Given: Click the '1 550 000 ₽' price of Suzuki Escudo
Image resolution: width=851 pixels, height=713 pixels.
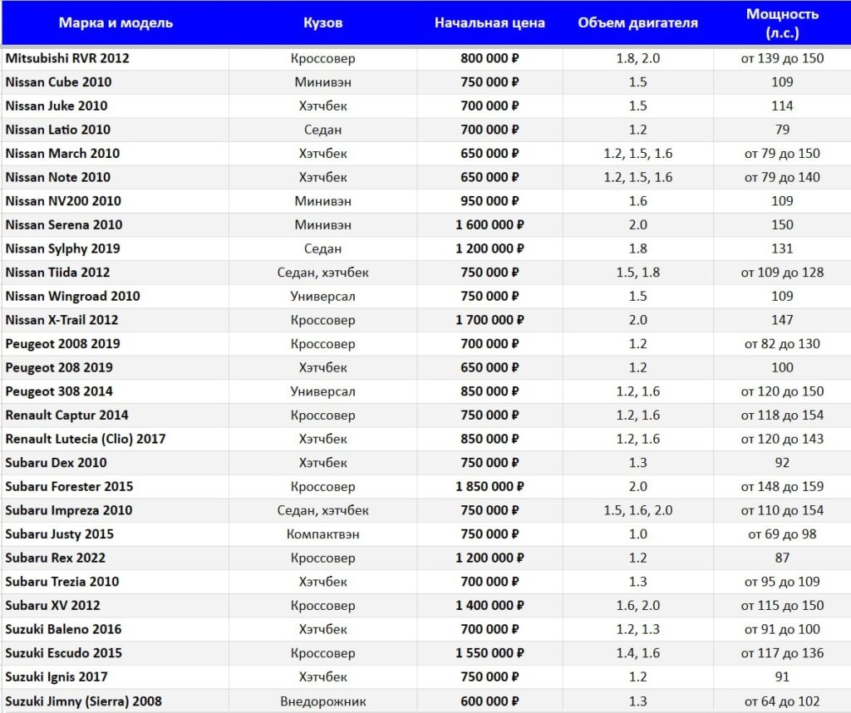Looking at the screenshot, I should tap(489, 653).
